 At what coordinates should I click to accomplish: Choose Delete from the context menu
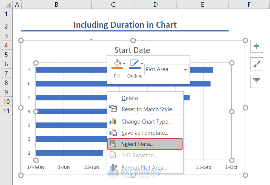click(130, 98)
